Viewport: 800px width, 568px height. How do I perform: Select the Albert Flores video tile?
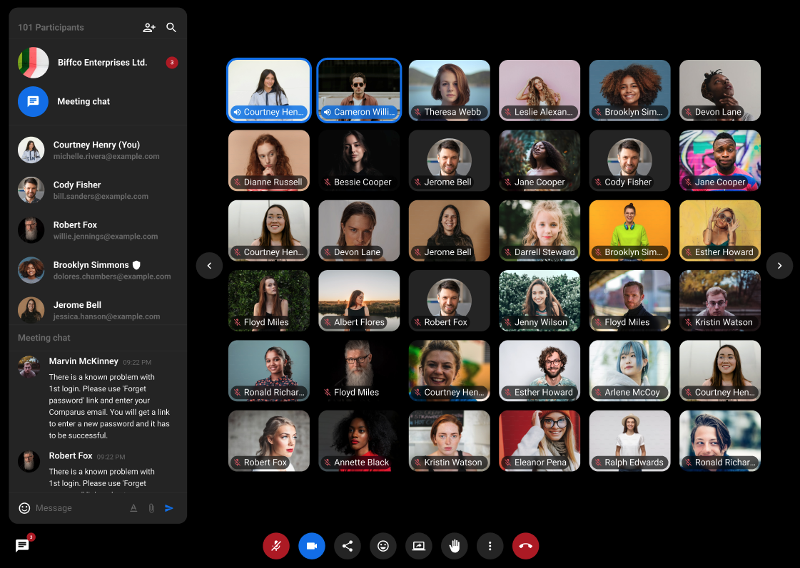pos(359,301)
